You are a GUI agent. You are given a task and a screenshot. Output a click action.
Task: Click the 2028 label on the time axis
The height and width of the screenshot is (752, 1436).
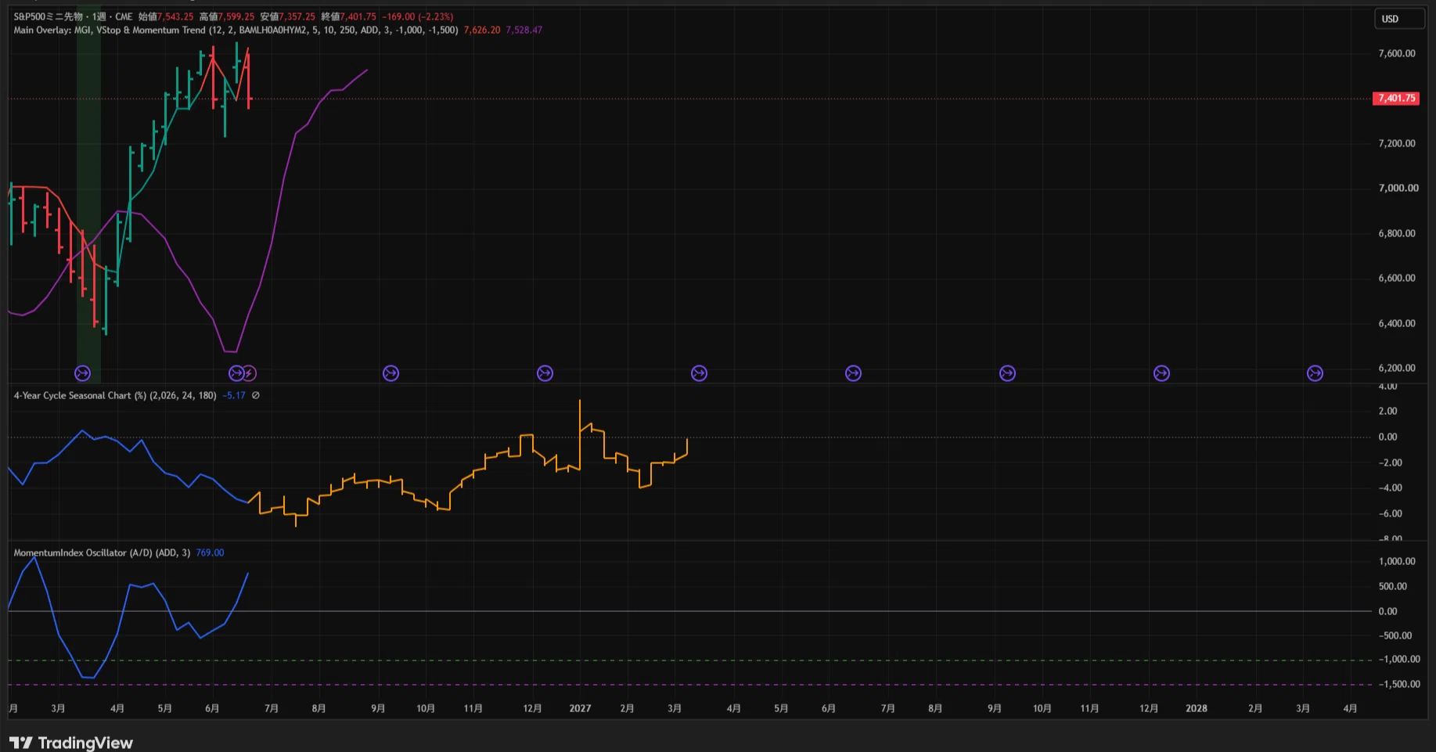[1197, 708]
